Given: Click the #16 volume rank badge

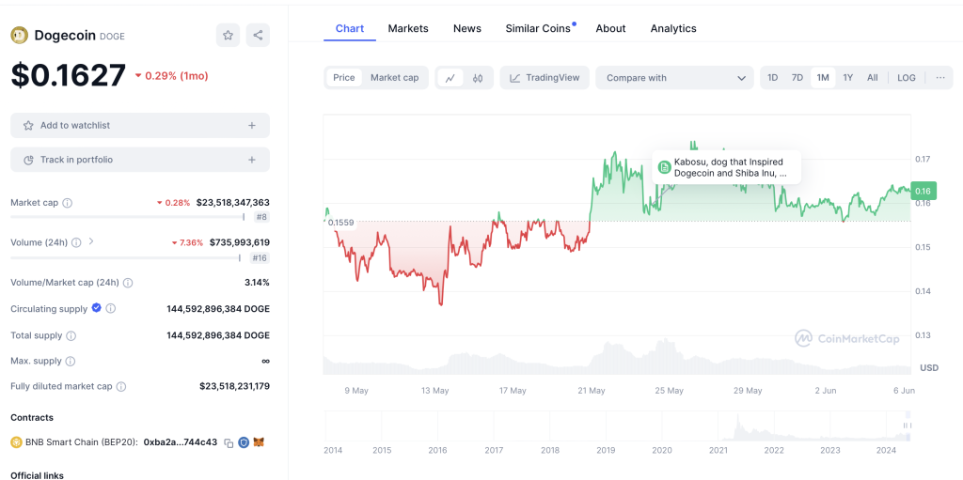Looking at the screenshot, I should point(260,257).
